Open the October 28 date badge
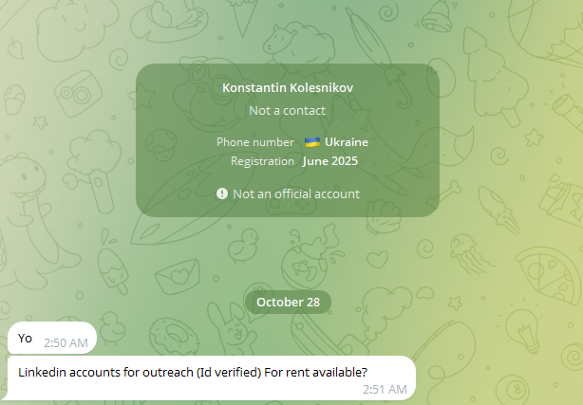583x405 pixels. click(x=288, y=302)
